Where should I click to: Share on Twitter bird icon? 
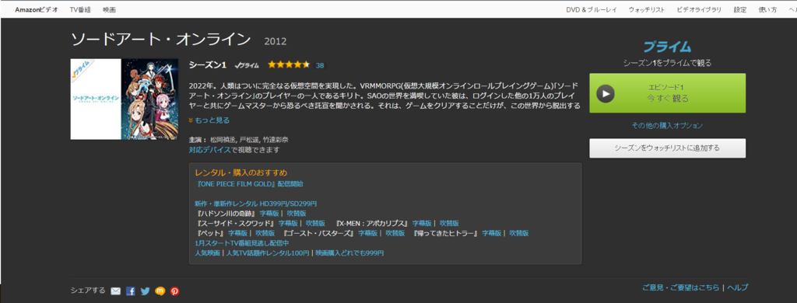[146, 291]
